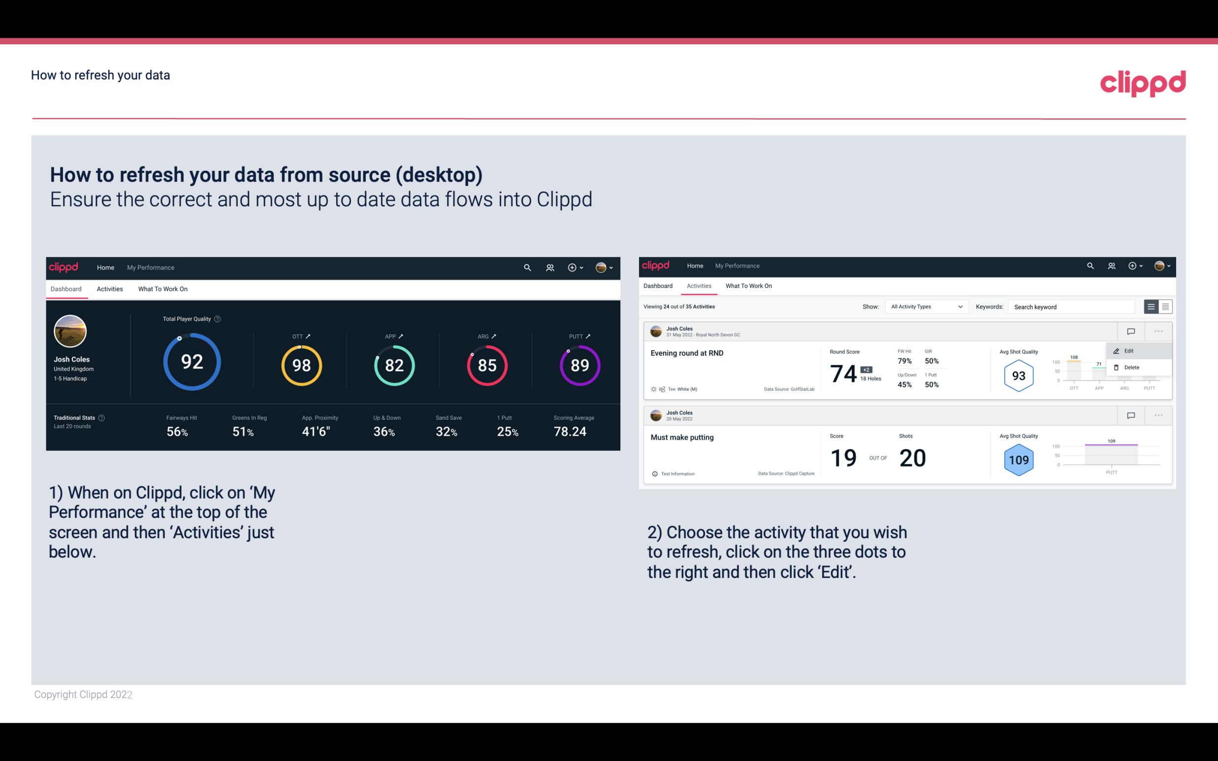
Task: Toggle grid view icon in activities list
Action: pyautogui.click(x=1164, y=306)
